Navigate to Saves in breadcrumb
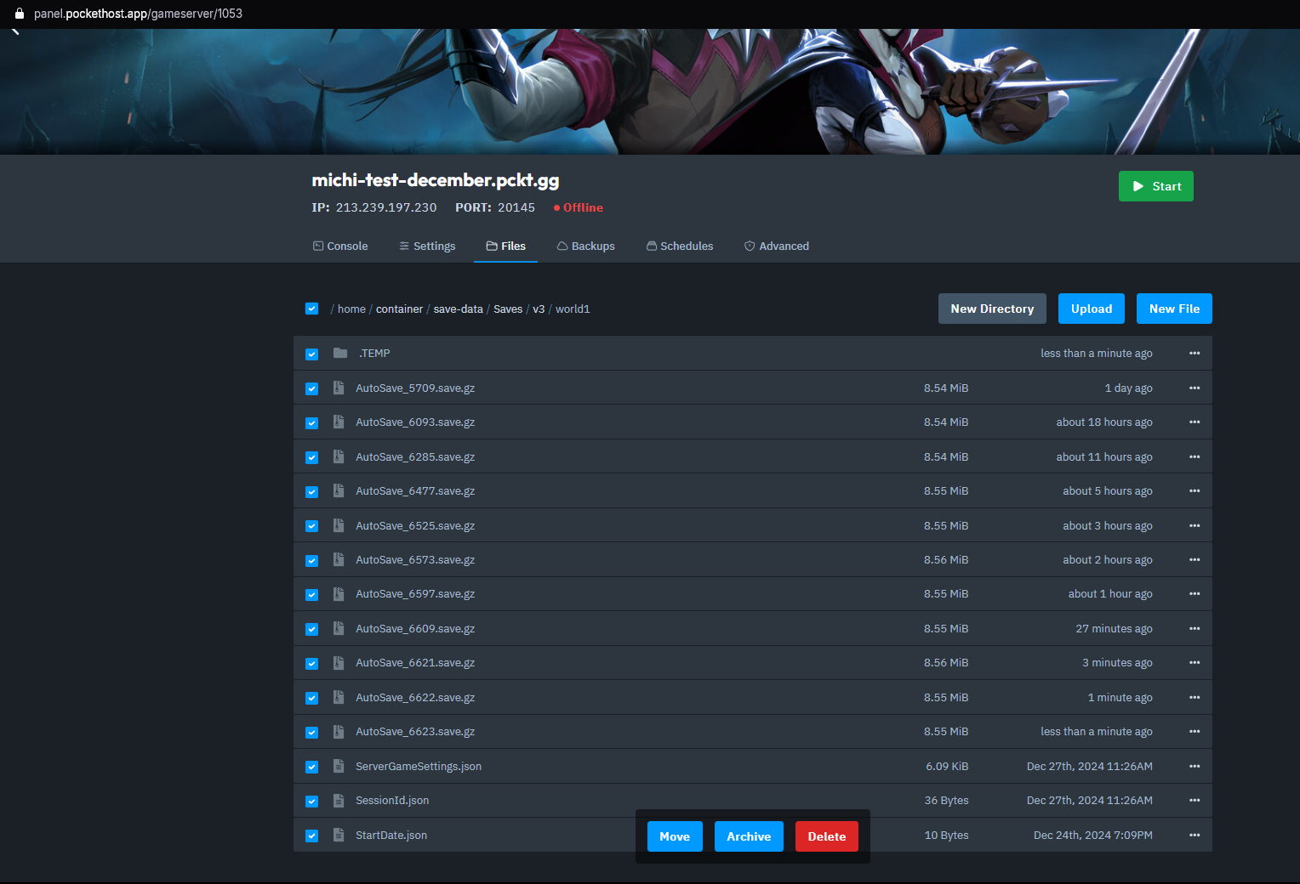1300x884 pixels. click(x=508, y=309)
